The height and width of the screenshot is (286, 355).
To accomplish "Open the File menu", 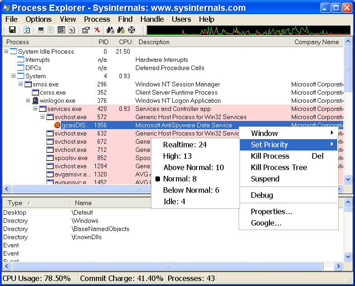I will (x=11, y=19).
